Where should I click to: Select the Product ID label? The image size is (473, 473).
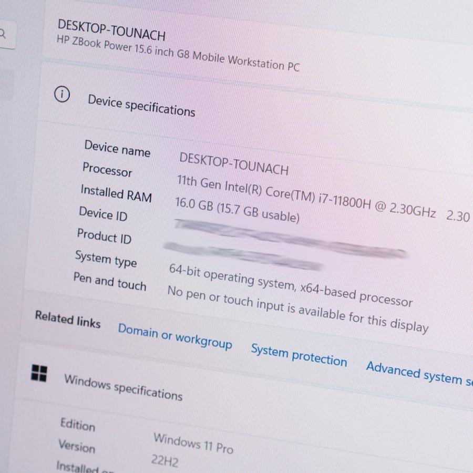pos(105,236)
